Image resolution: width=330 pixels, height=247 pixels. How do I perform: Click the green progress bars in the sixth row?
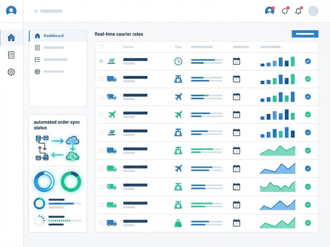coord(207,151)
